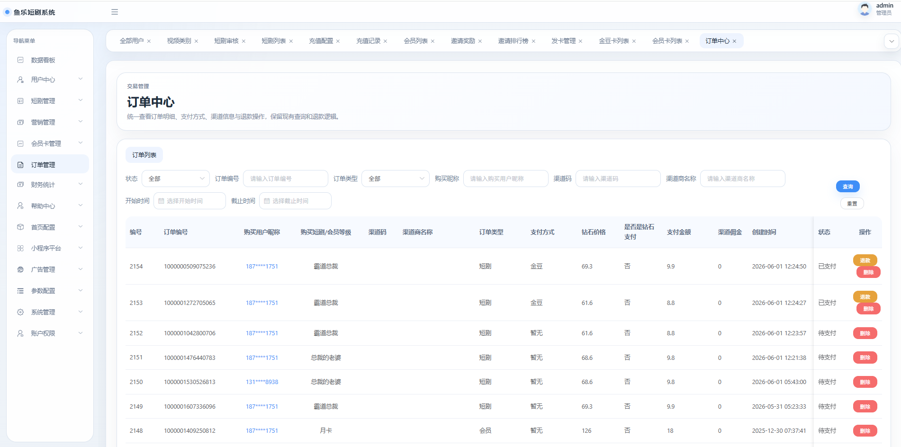Close the 全部用户 tab
Screen dimensions: 901x447
click(x=149, y=41)
